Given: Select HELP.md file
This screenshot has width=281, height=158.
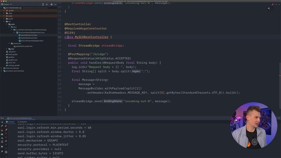Looking at the screenshot, I should 11,63.
